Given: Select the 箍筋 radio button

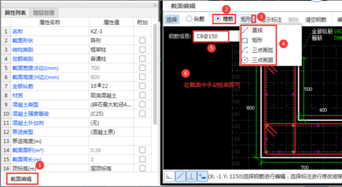Looking at the screenshot, I should pyautogui.click(x=217, y=19).
